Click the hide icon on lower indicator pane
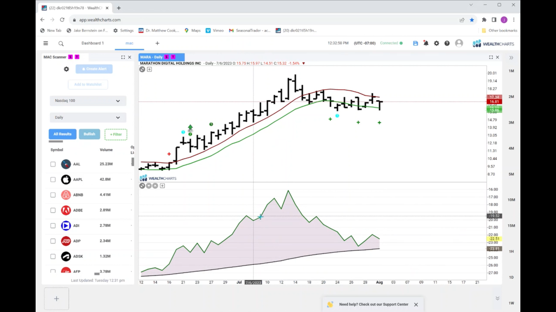556x312 pixels. point(142,186)
